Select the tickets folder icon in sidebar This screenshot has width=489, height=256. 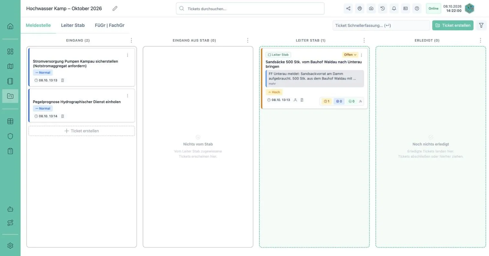[x=10, y=96]
